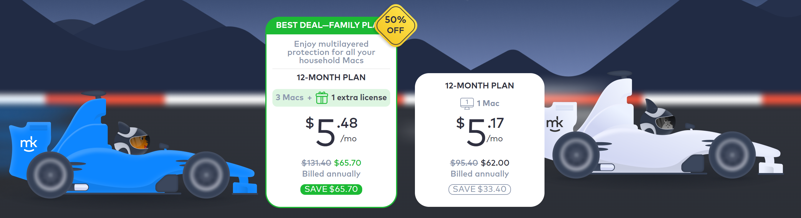Click the blue race car front wheel

tap(206, 175)
